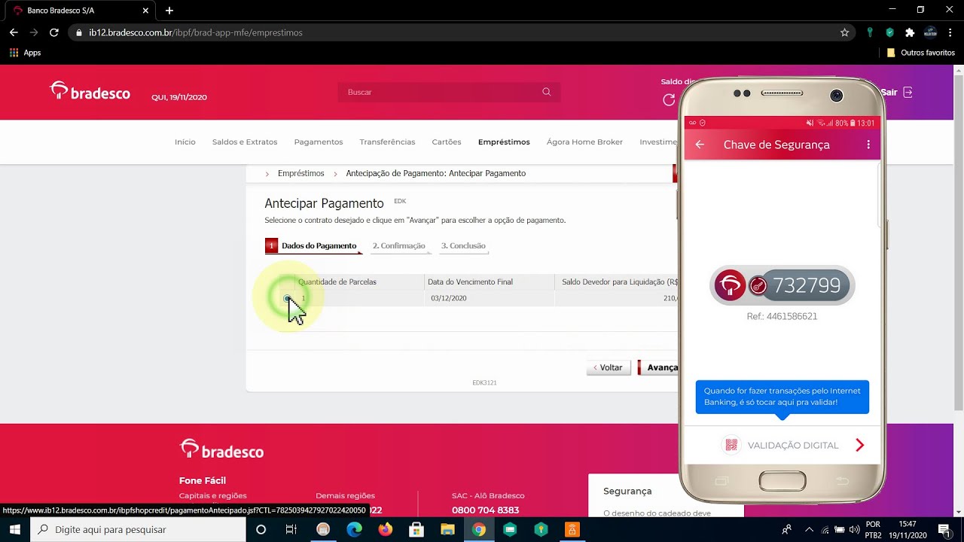Tap the 732799 security key token
This screenshot has width=964, height=542.
click(x=782, y=286)
